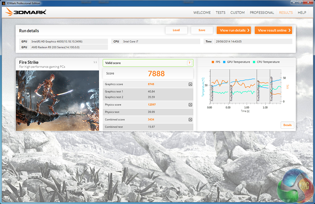Image resolution: width=315 pixels, height=204 pixels.
Task: Collapse the Physics score section
Action: pyautogui.click(x=190, y=105)
